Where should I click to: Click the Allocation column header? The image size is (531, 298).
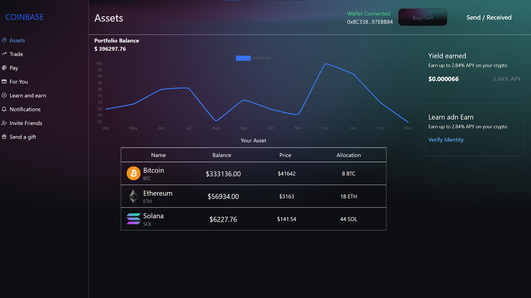click(348, 155)
